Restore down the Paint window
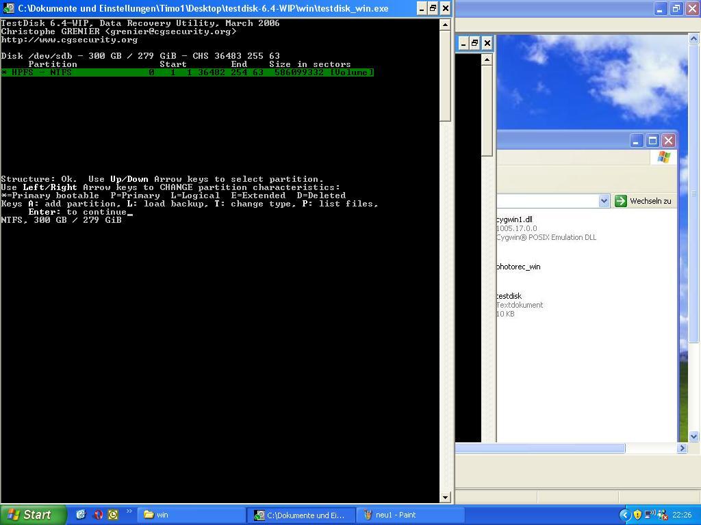The image size is (701, 525). pos(676,8)
